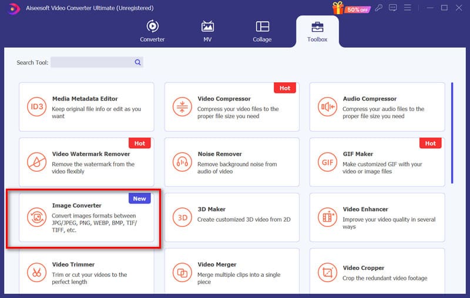Switch to the MV tab
Screen dimensions: 470x298
207,31
